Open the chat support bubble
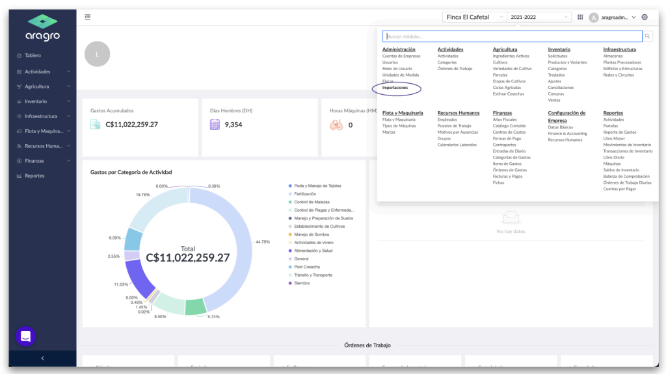Image resolution: width=666 pixels, height=374 pixels. pyautogui.click(x=25, y=336)
